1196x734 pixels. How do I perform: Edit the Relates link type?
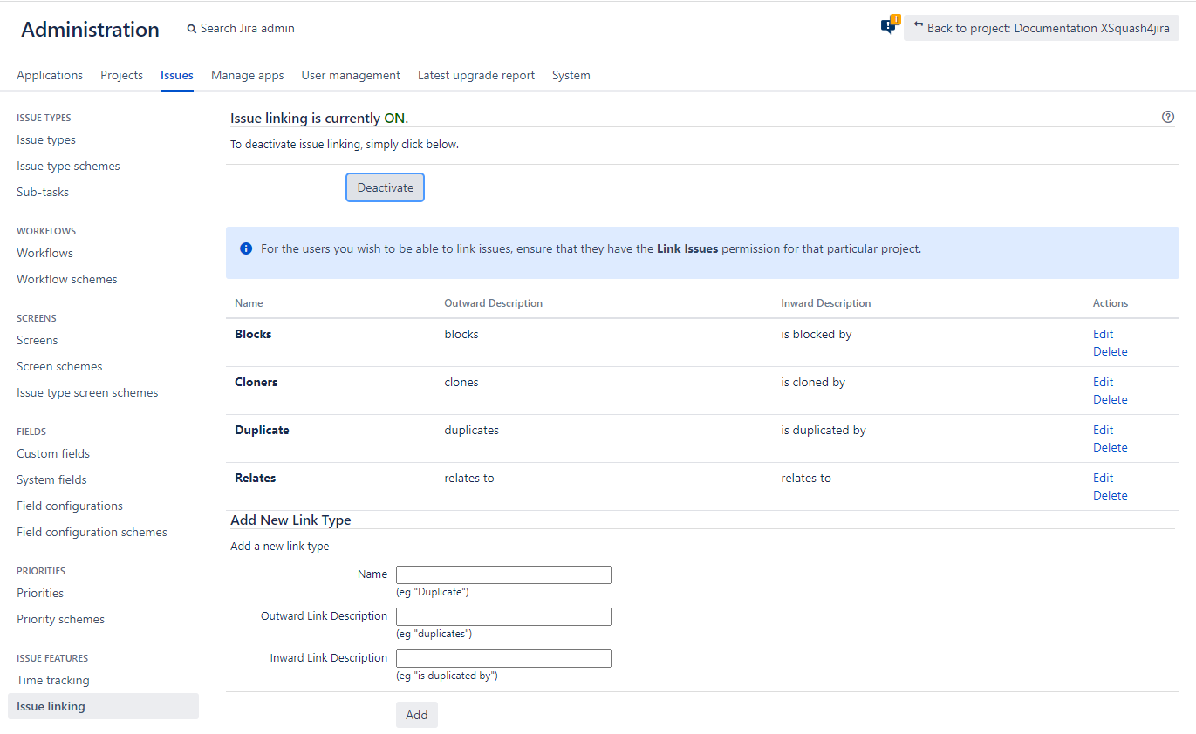[1103, 478]
